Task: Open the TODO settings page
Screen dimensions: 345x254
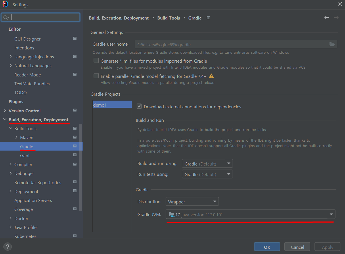Action: pos(20,93)
